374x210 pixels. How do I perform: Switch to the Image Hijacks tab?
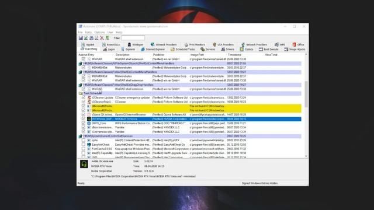pos(295,49)
